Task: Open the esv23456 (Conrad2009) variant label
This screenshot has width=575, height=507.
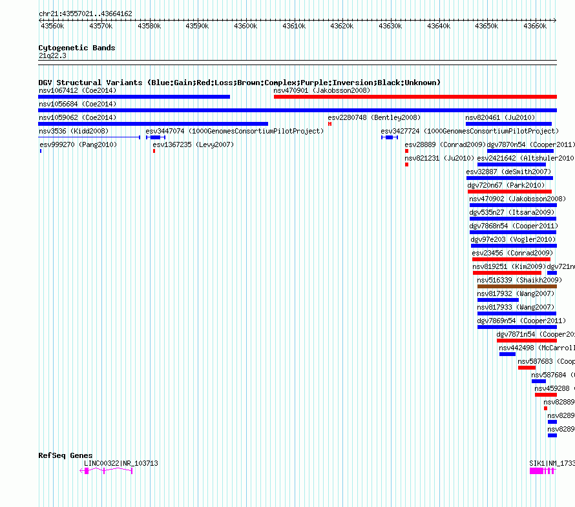Action: tap(512, 253)
